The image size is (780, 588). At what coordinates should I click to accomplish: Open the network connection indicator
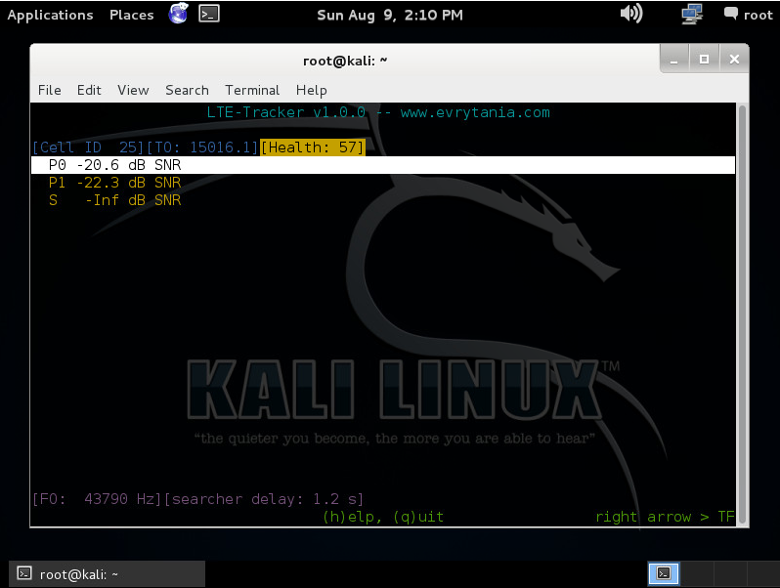click(x=691, y=14)
